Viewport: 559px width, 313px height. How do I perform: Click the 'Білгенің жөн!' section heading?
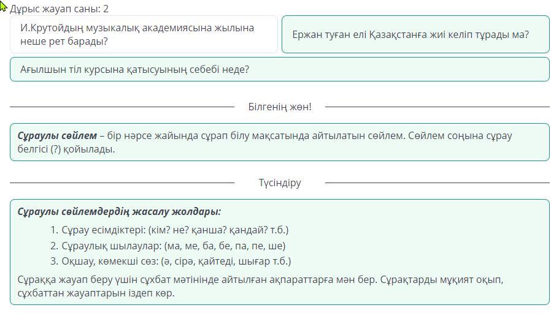pyautogui.click(x=280, y=107)
